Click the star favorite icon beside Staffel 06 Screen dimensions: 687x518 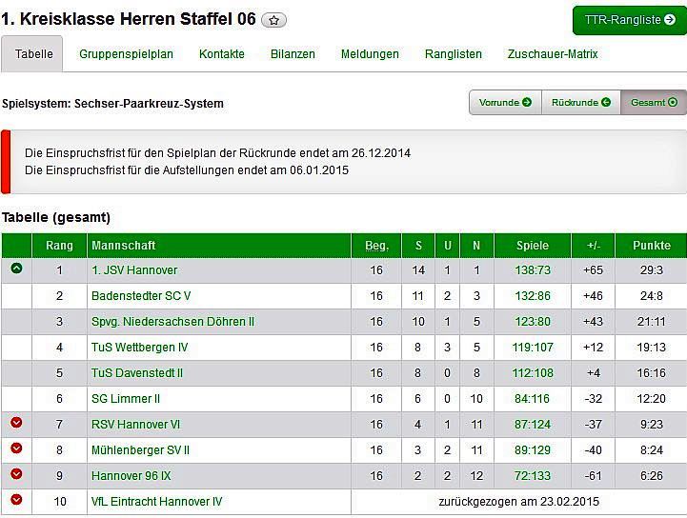click(273, 20)
